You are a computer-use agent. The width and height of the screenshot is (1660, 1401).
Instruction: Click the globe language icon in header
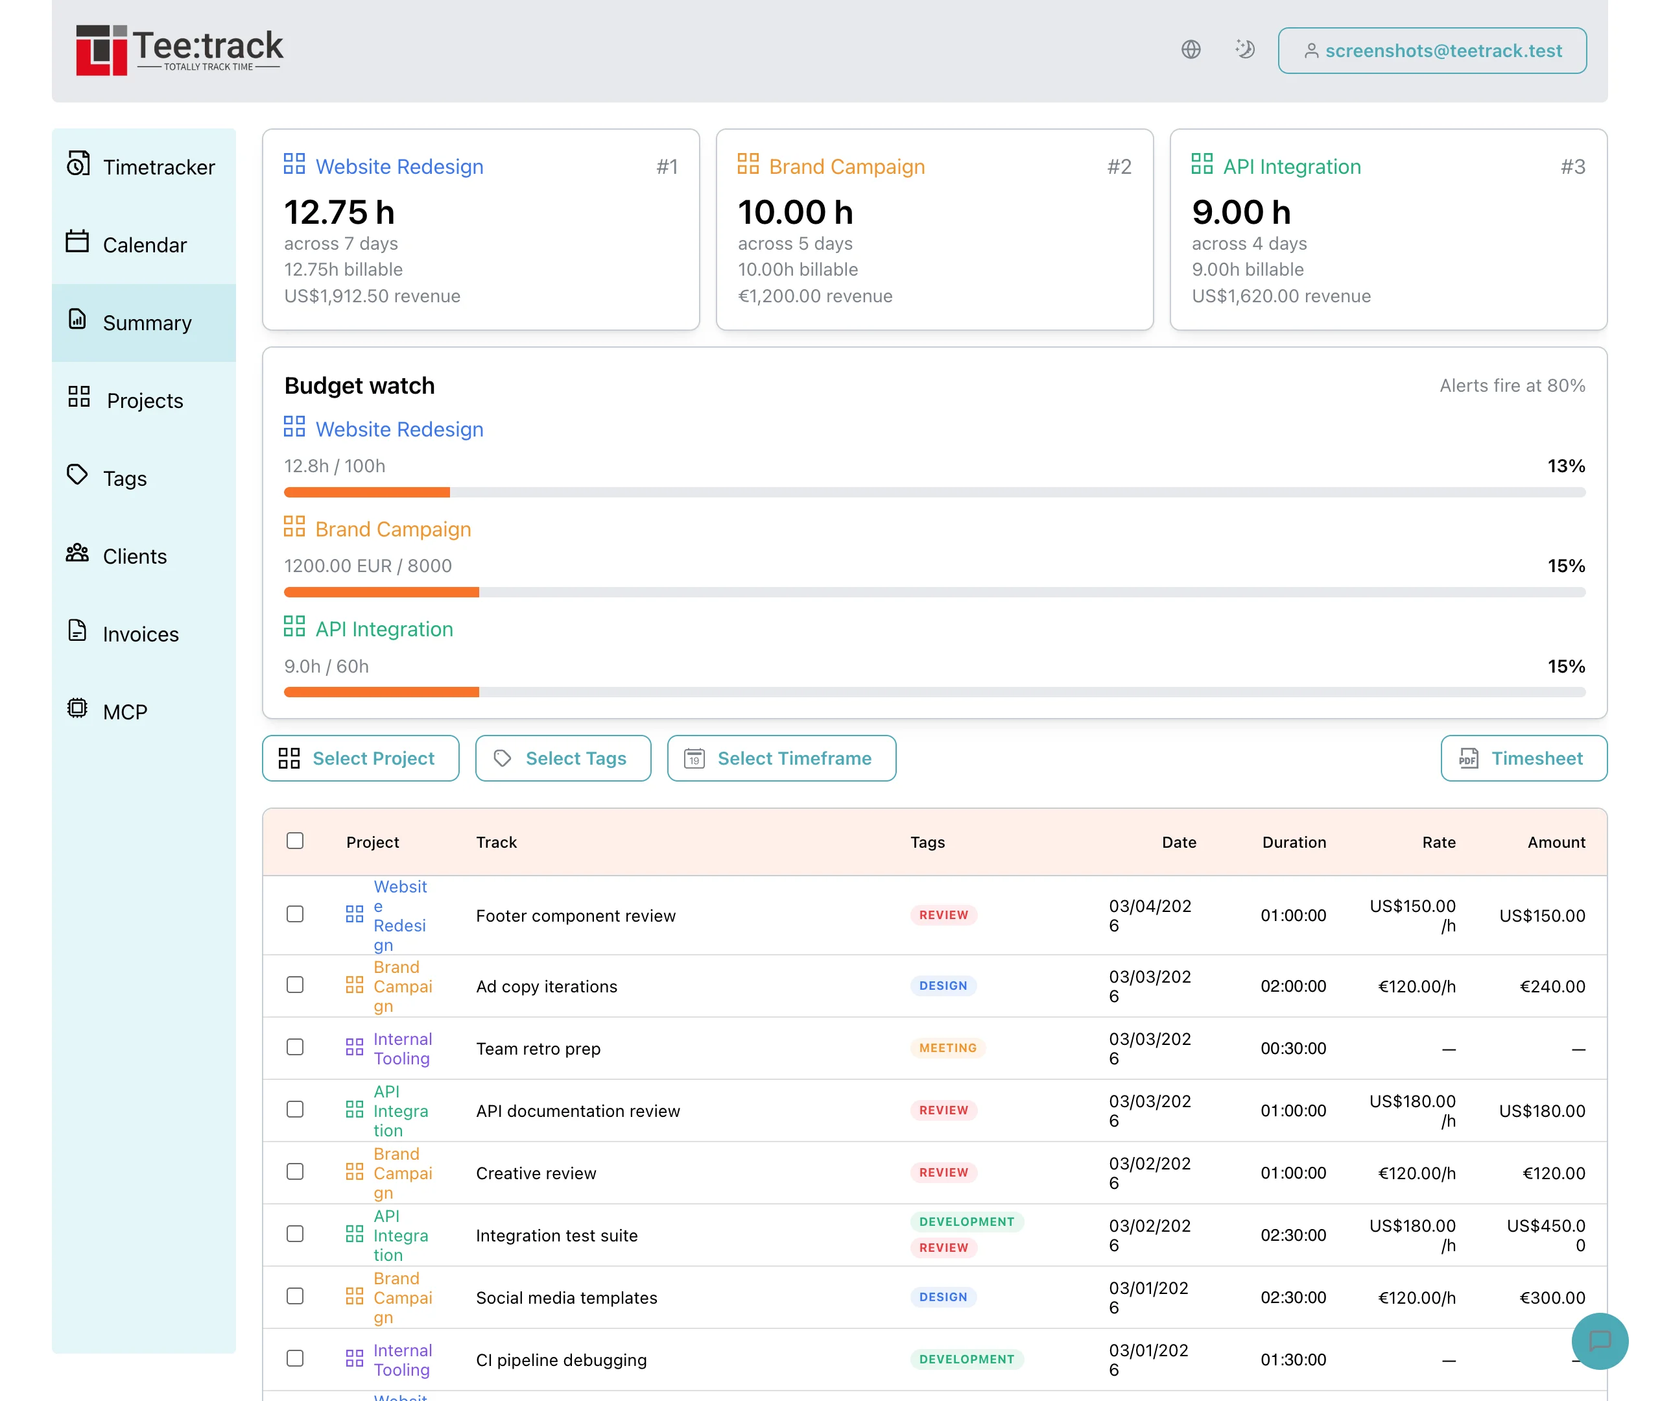(x=1190, y=49)
